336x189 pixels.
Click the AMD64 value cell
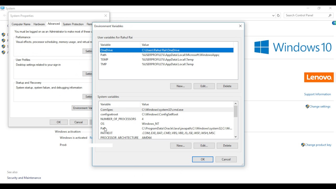147,138
